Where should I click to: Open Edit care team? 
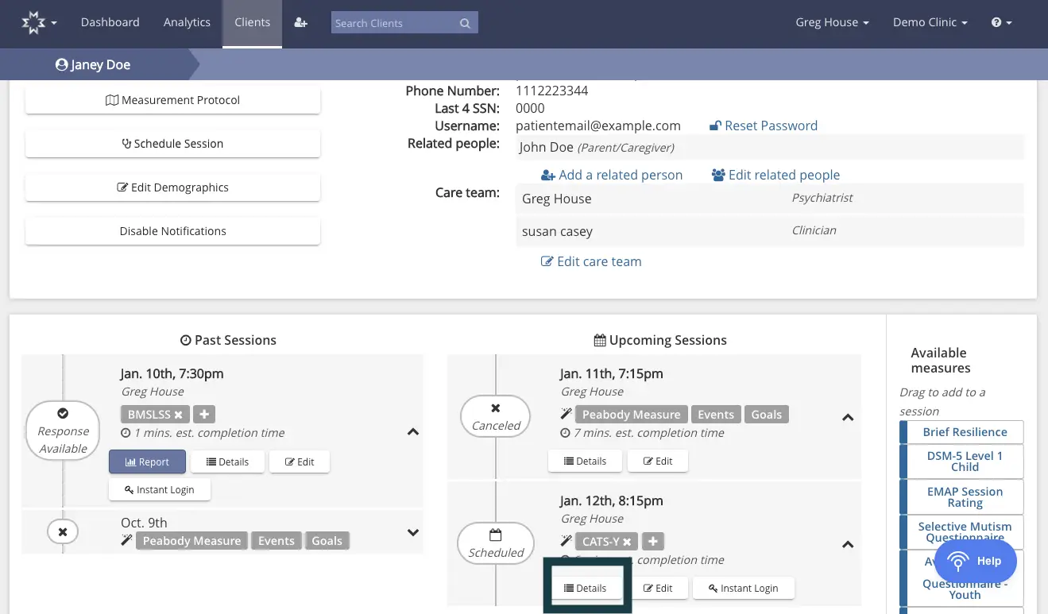pos(591,261)
